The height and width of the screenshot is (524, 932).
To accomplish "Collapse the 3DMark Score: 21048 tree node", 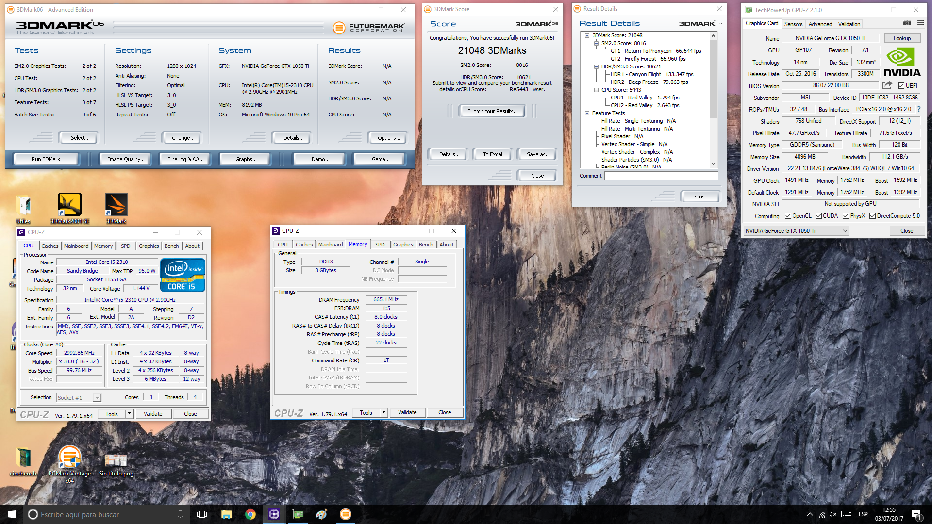I will click(x=587, y=35).
